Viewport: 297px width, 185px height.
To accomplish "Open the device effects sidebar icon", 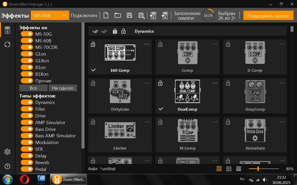I will [7, 30].
